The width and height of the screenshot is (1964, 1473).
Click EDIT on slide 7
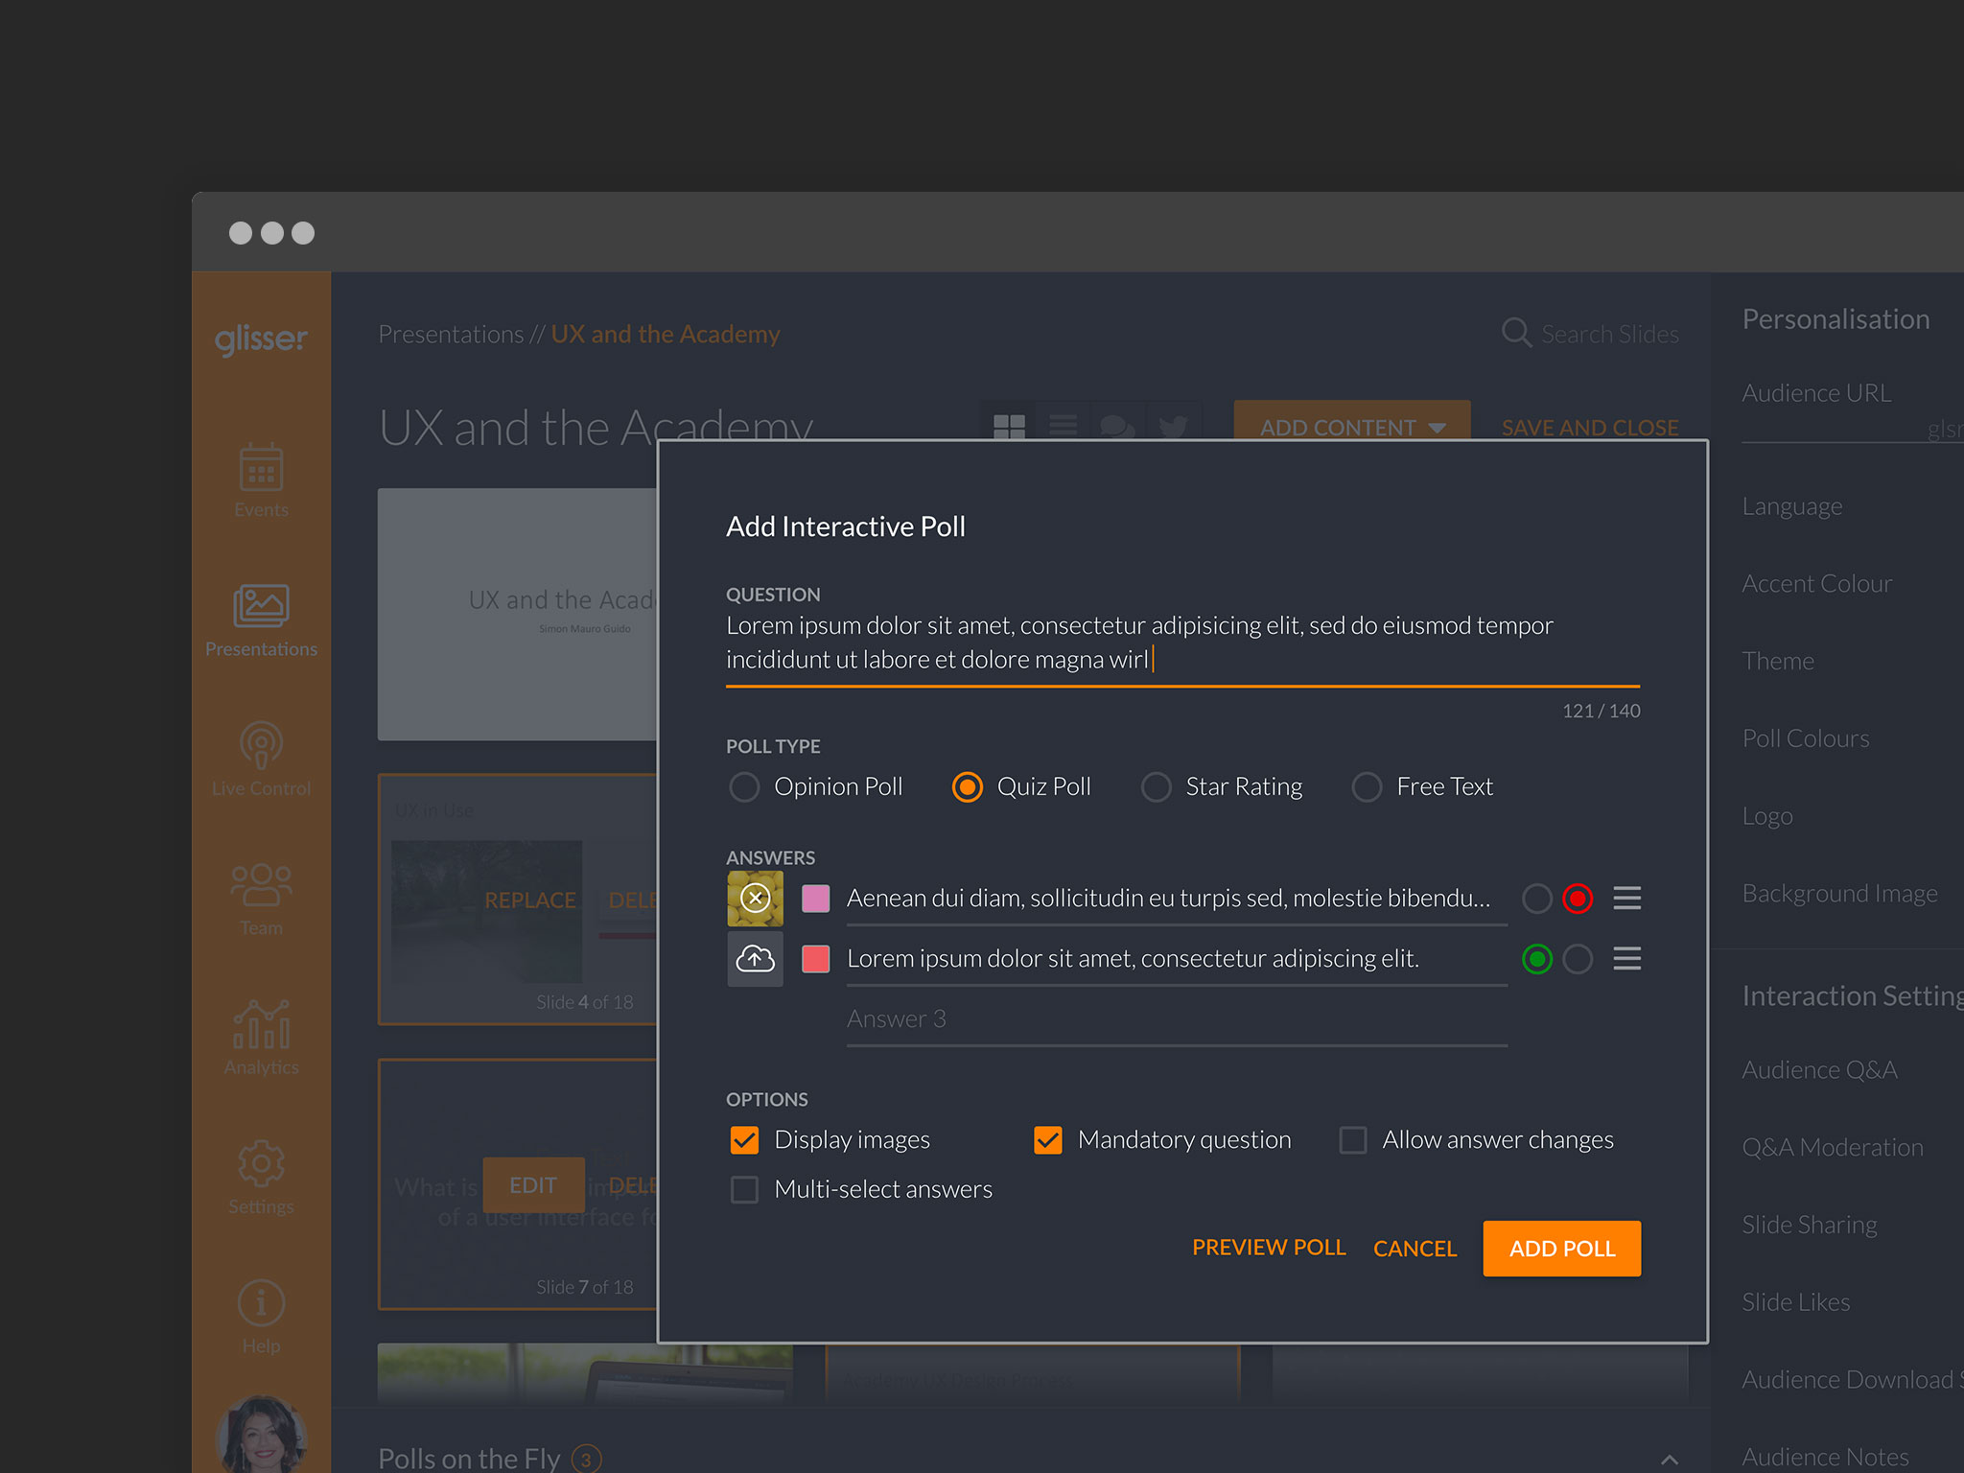pos(533,1185)
